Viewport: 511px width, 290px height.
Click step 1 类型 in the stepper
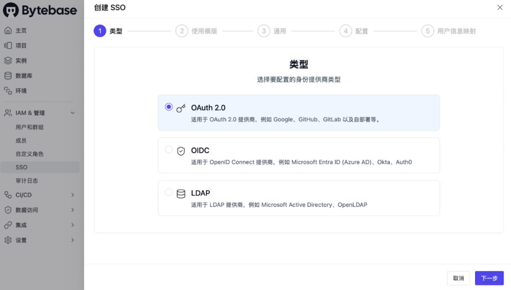tap(108, 31)
